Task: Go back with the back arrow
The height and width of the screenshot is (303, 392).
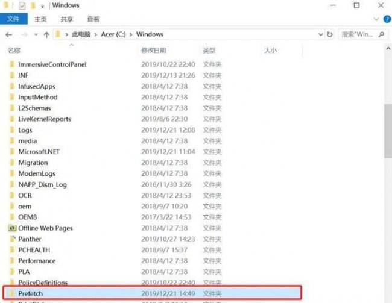Action: click(9, 34)
